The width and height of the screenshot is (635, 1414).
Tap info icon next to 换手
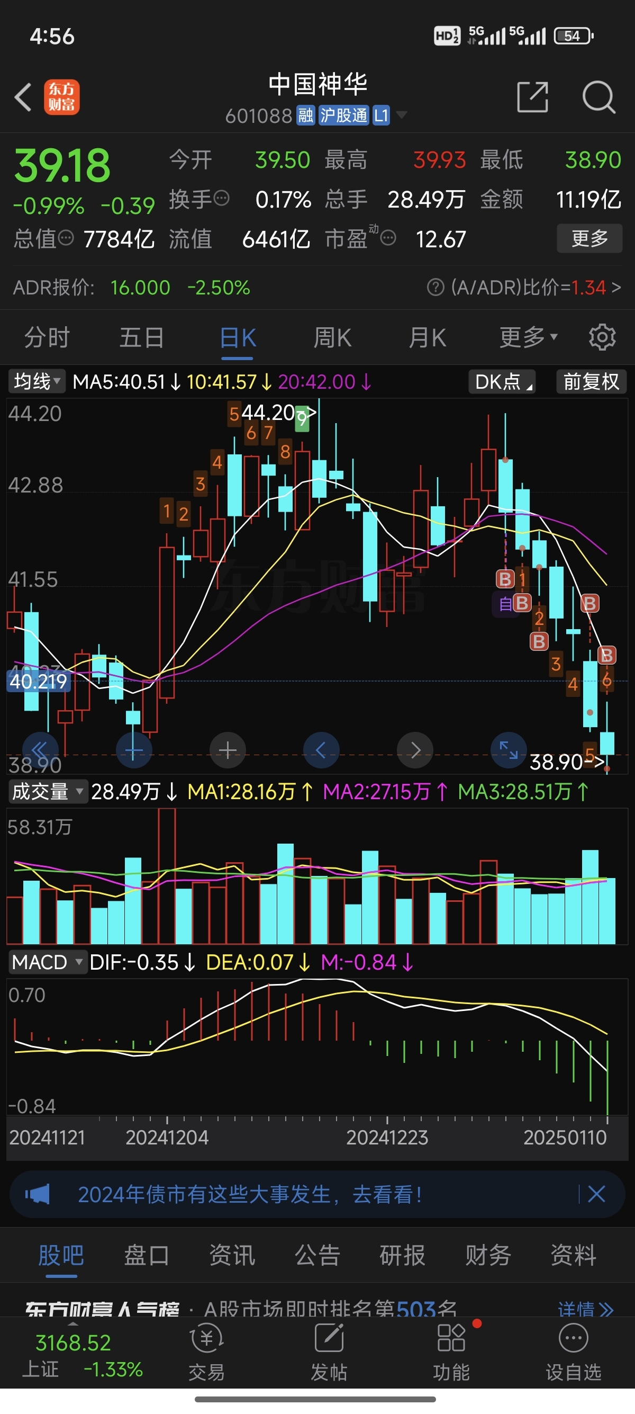[x=222, y=198]
